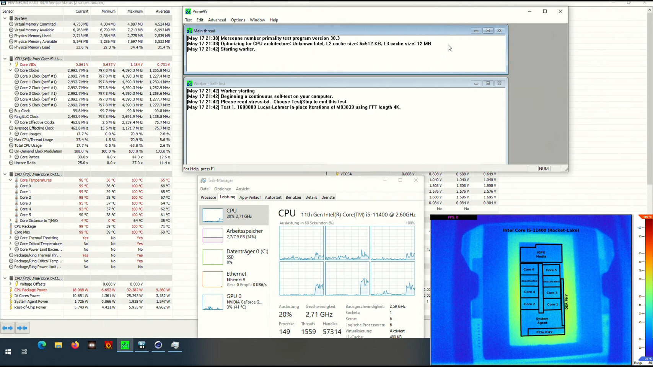Collapse the Core Temperatures group
The width and height of the screenshot is (653, 367).
pyautogui.click(x=10, y=180)
